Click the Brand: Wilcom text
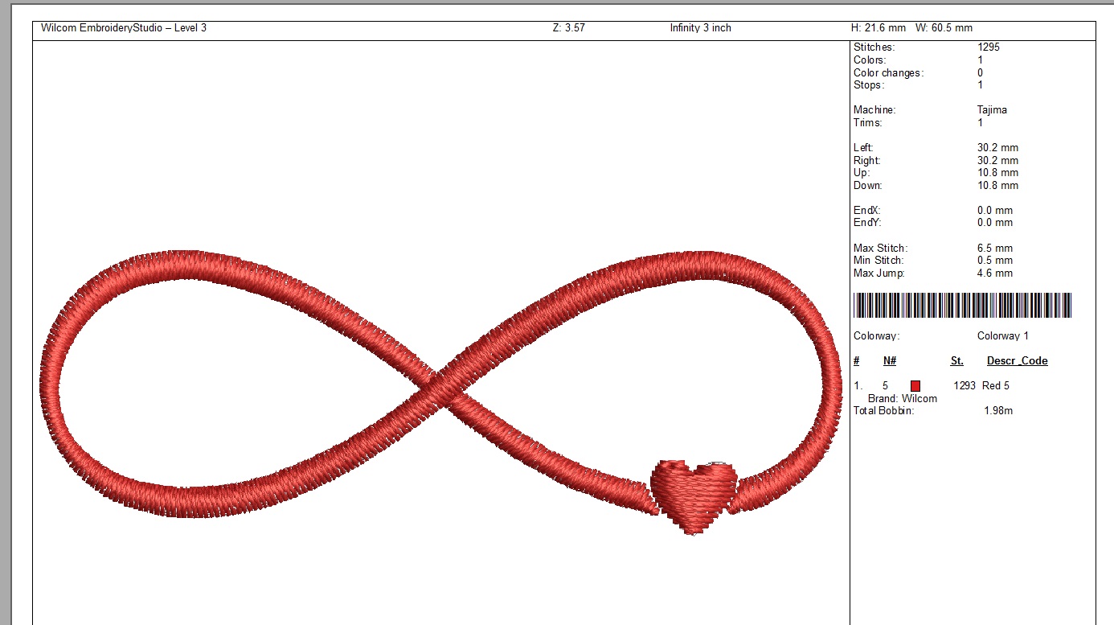This screenshot has height=625, width=1114. [902, 399]
